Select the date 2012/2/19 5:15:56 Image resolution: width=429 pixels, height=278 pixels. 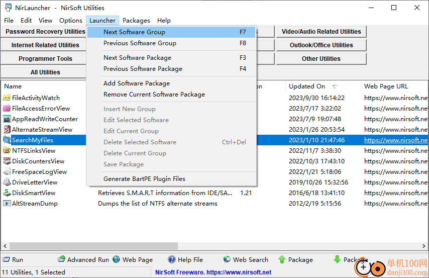[315, 204]
